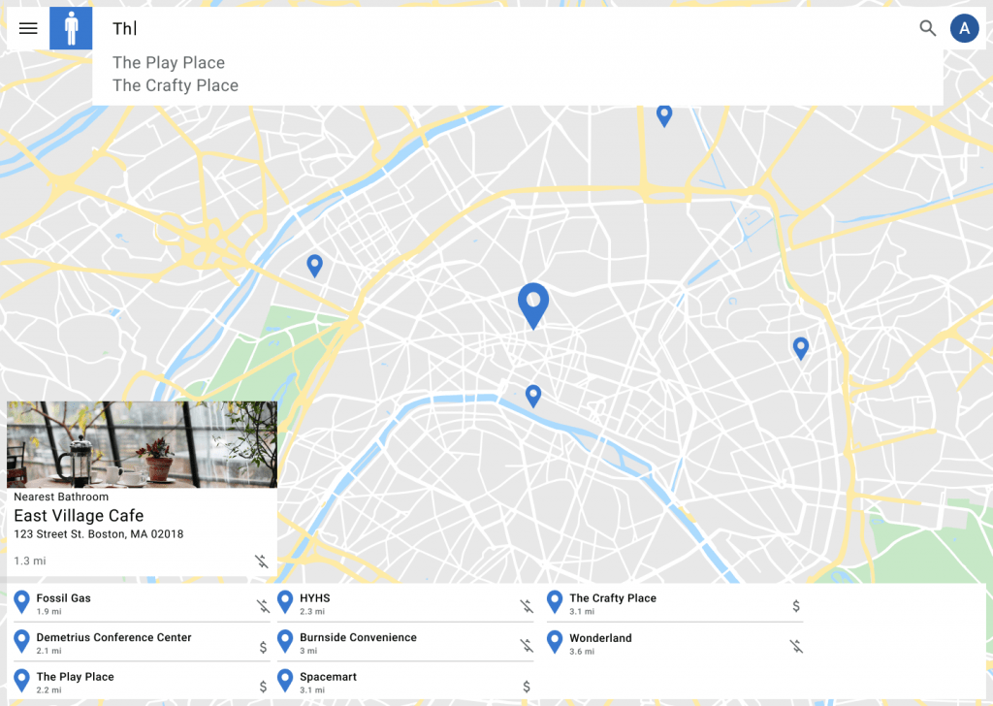Select The Play Place in the bottom list
Image resolution: width=993 pixels, height=706 pixels.
[76, 677]
